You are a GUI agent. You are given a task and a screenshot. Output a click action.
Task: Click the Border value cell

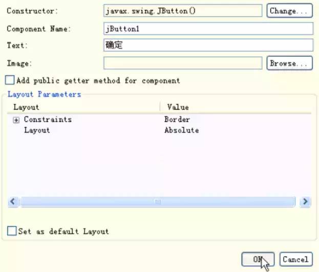click(x=177, y=119)
